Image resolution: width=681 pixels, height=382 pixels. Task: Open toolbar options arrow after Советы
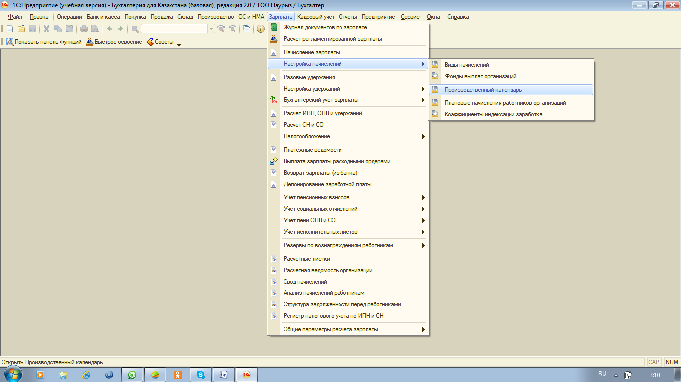click(x=179, y=44)
